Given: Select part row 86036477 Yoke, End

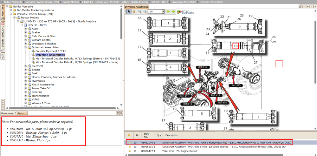Looking at the screenshot, I should click(221, 151).
